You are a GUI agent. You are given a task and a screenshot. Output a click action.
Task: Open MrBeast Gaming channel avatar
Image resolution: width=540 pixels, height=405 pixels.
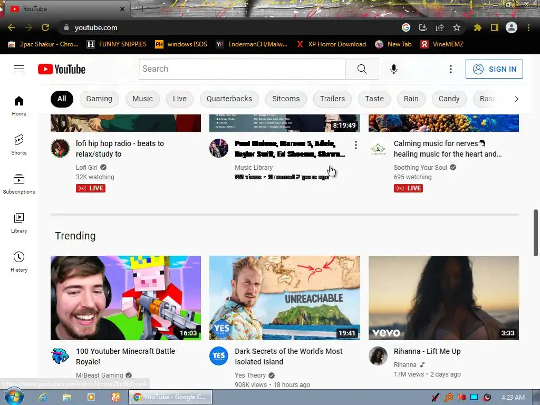60,356
